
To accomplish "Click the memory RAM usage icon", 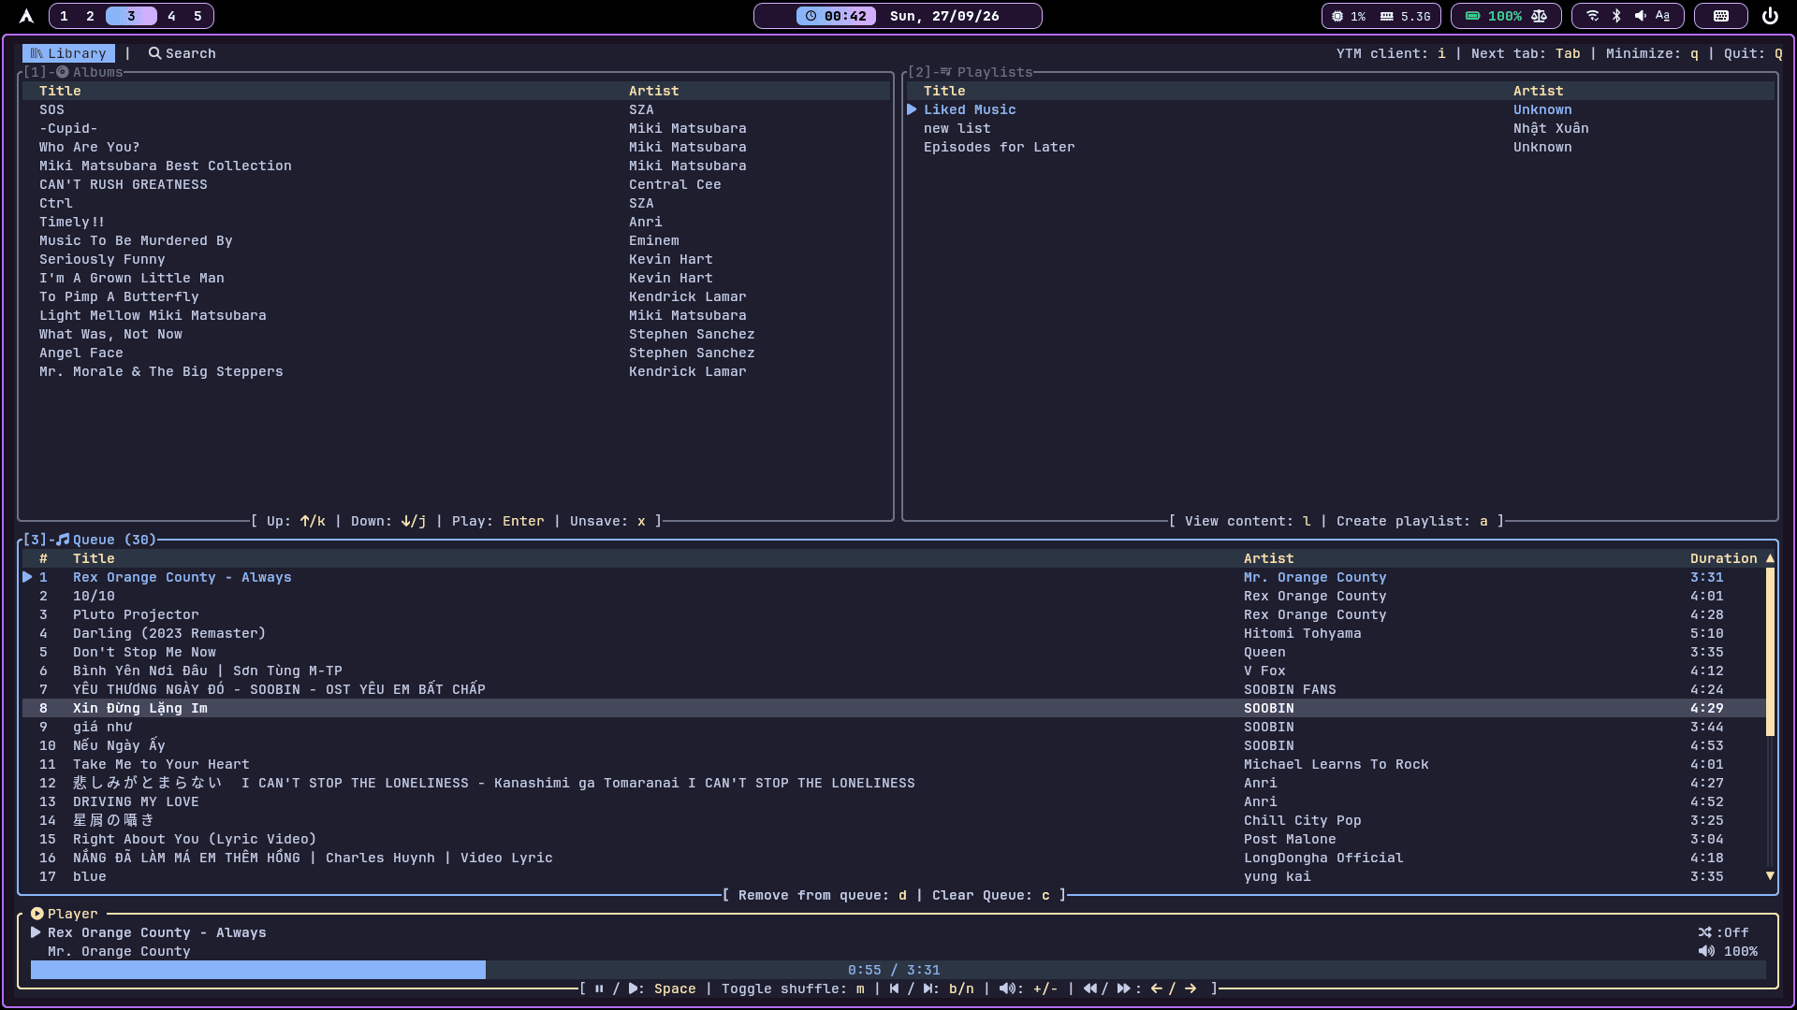I will [1387, 16].
